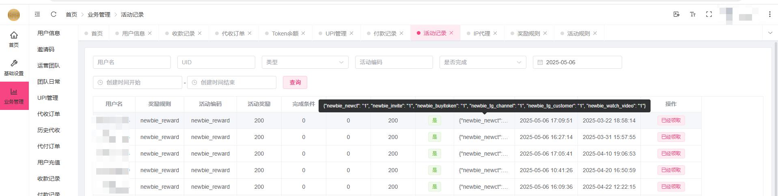
Task: Focus the 用户名 input field
Action: point(132,62)
